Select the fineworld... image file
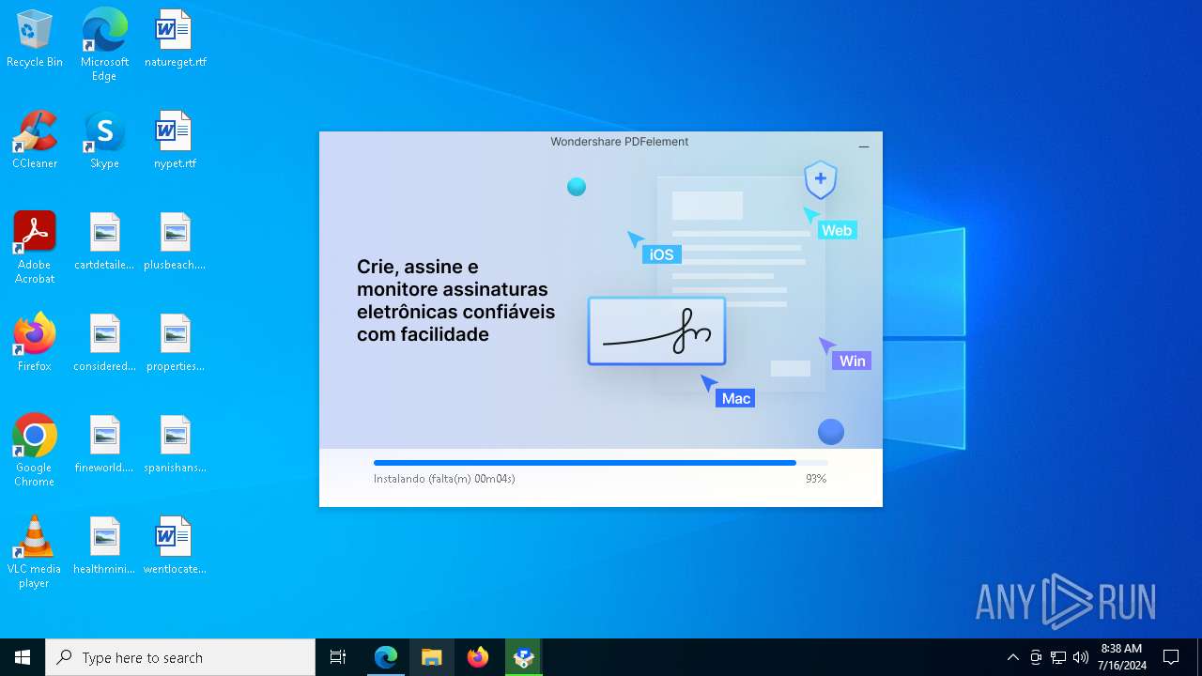This screenshot has height=676, width=1202. click(104, 444)
